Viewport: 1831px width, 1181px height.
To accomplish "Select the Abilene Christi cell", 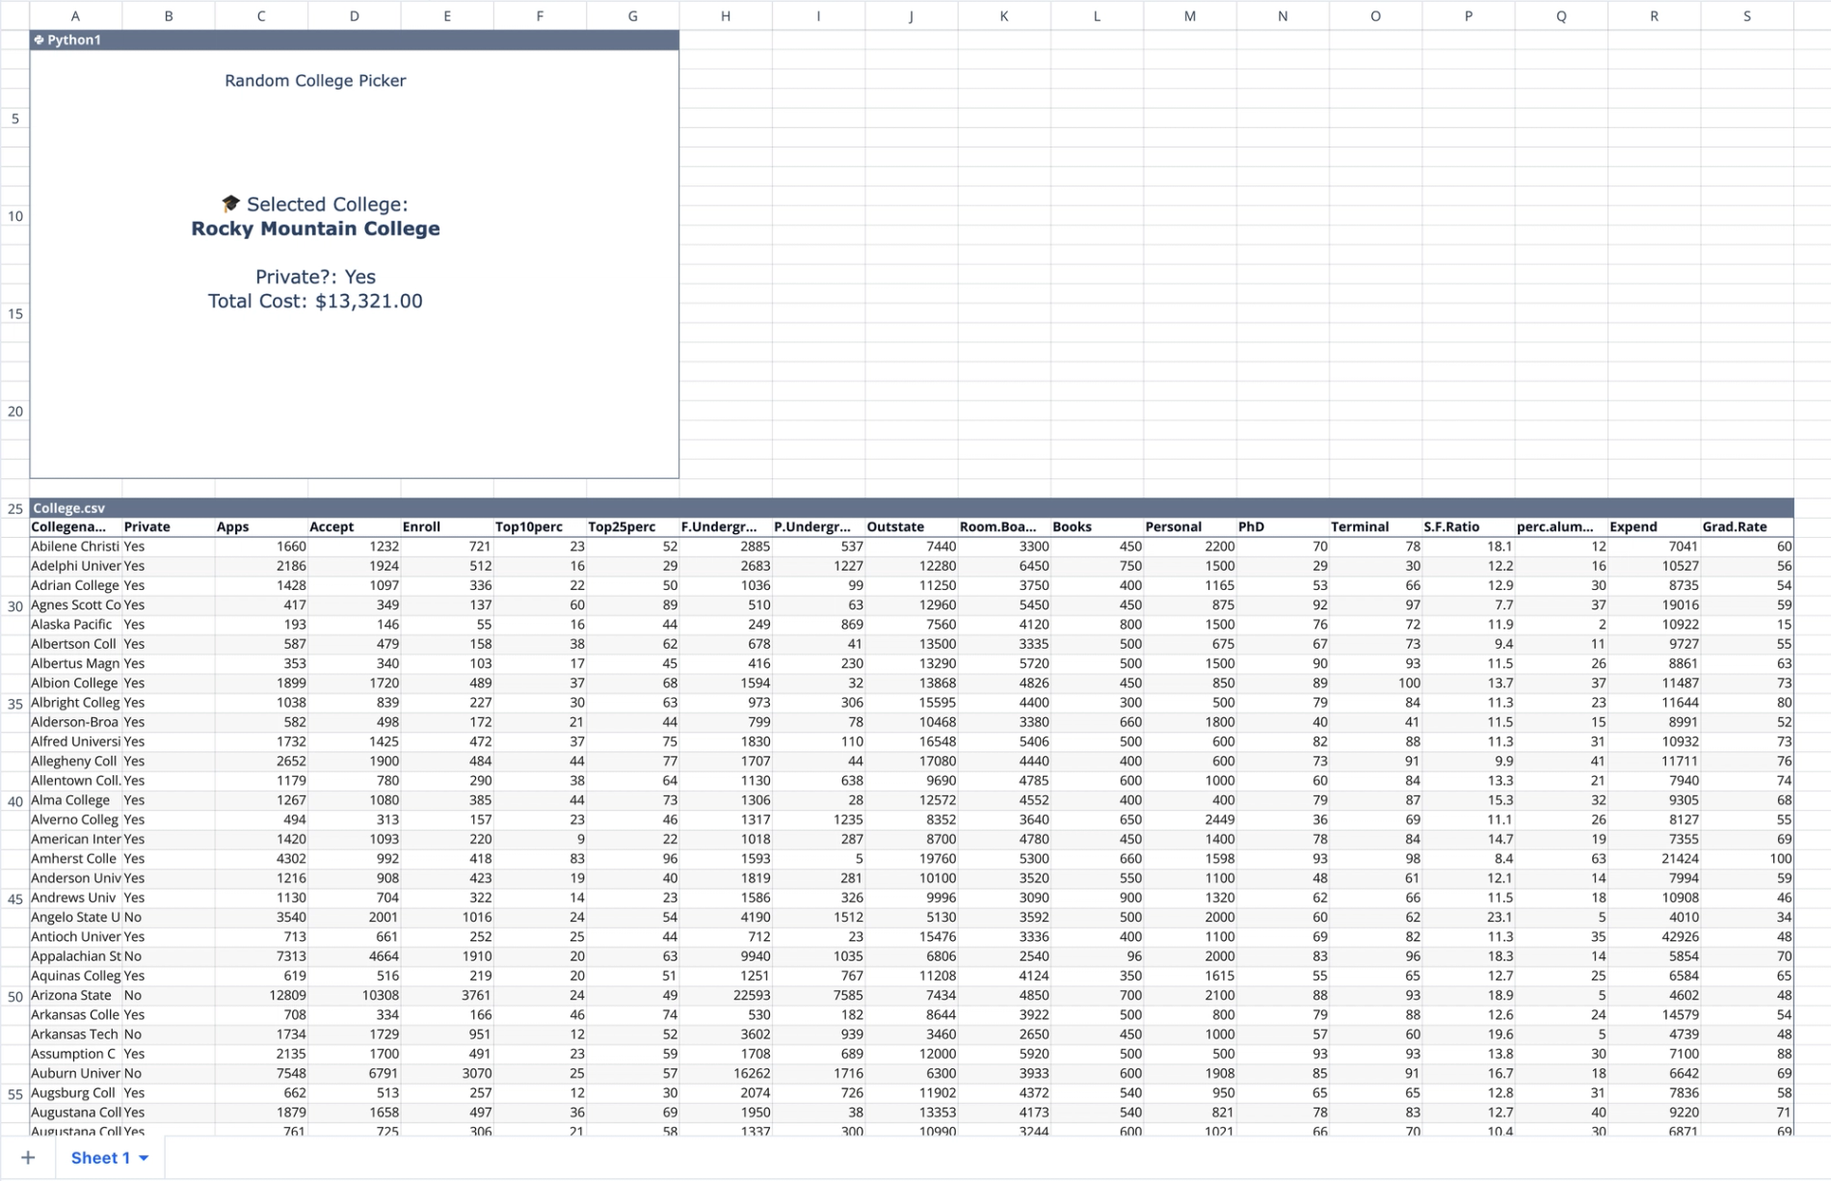I will [75, 546].
